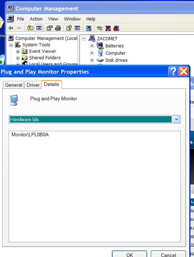The width and height of the screenshot is (194, 257).
Task: Click the Back arrow in Computer Management toolbar
Action: pyautogui.click(x=11, y=28)
